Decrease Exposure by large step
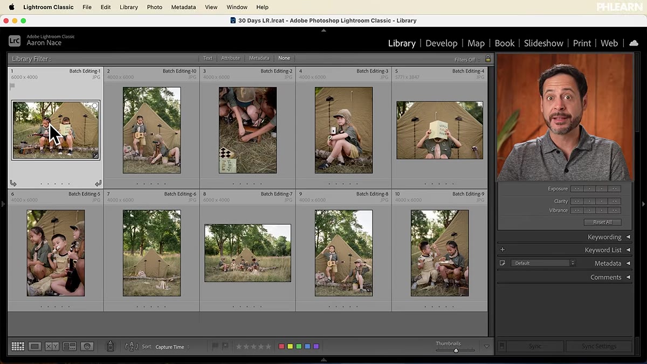 [x=576, y=189]
